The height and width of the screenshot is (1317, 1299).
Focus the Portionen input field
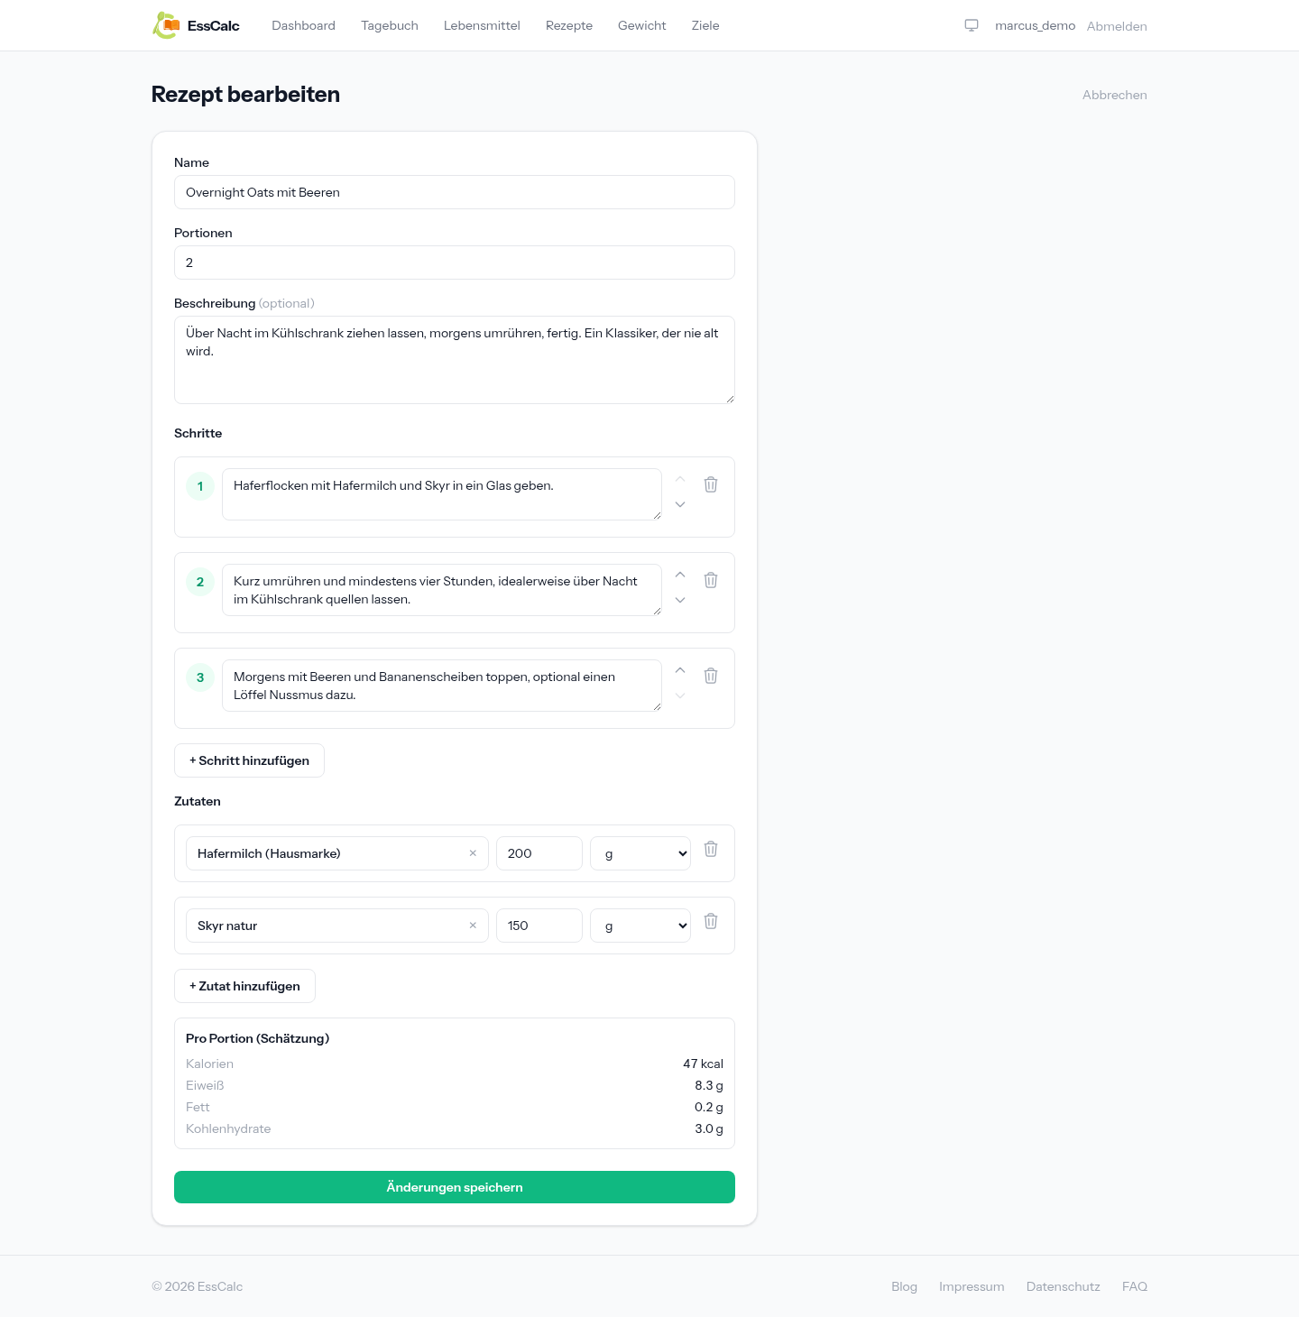pos(455,262)
